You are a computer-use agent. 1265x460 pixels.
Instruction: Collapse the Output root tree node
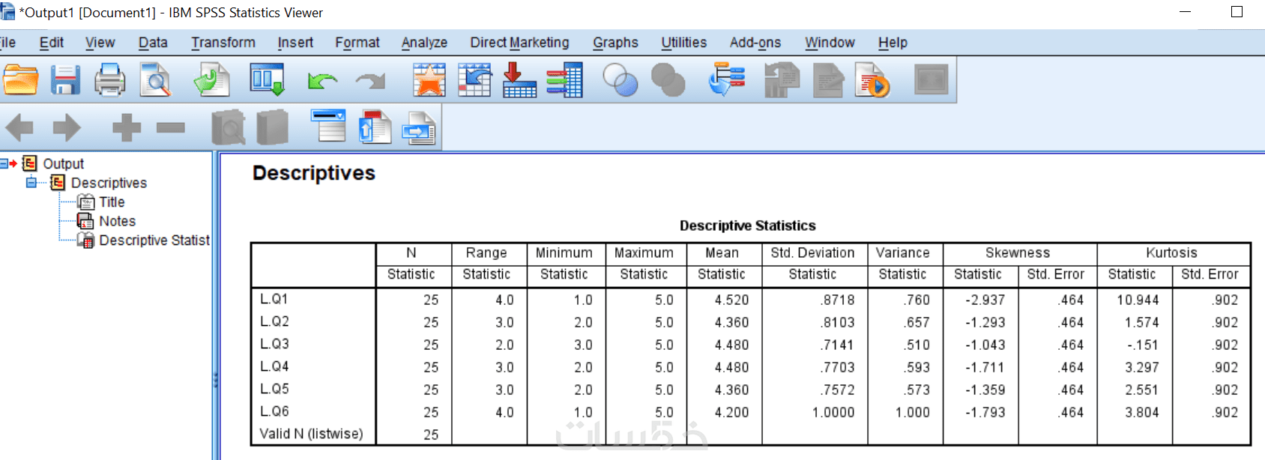click(x=4, y=163)
